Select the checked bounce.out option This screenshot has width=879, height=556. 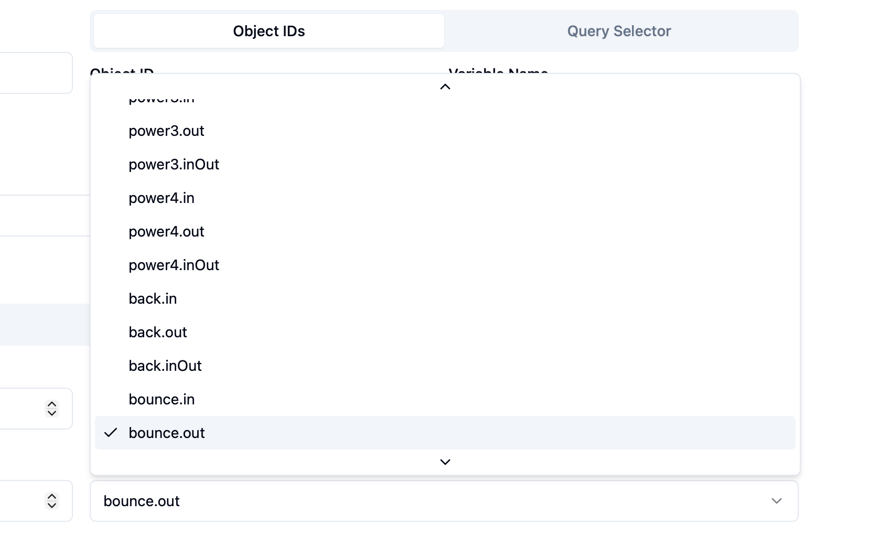click(167, 433)
